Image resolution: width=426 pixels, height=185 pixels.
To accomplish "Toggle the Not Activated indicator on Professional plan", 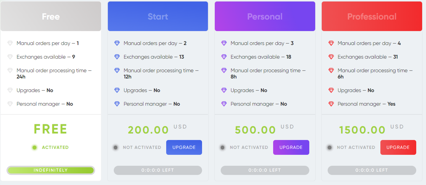I will (x=330, y=148).
